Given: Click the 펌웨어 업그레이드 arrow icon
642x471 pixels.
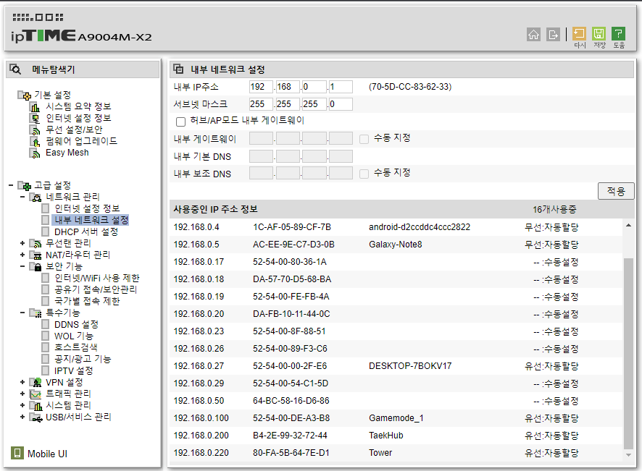Looking at the screenshot, I should pyautogui.click(x=36, y=142).
